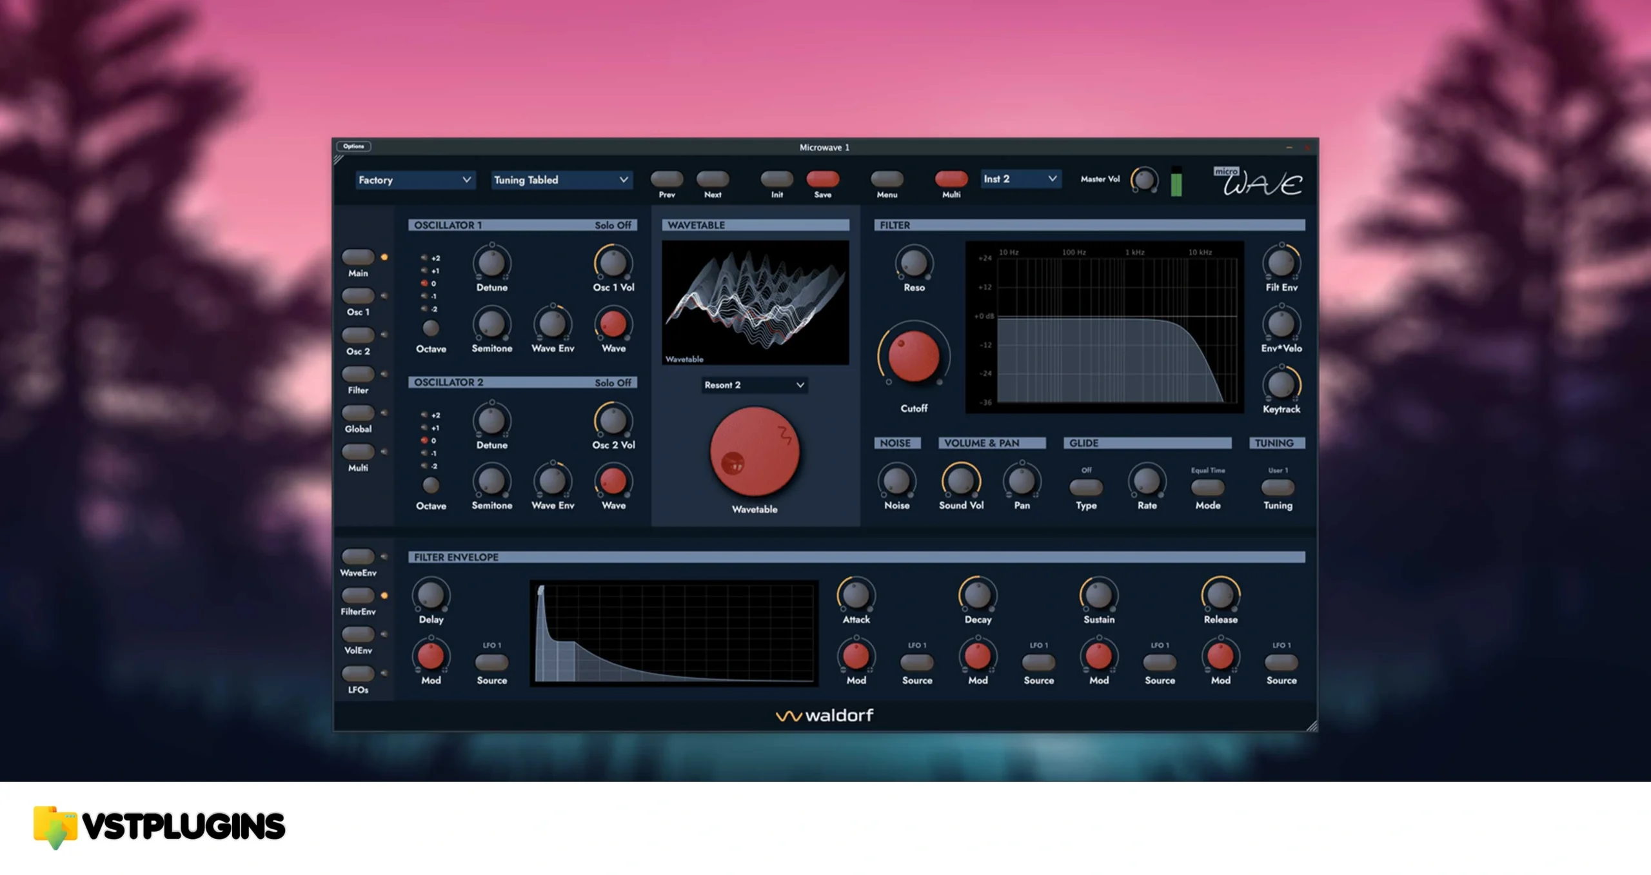Click the Oscillator 2 Detune knob

pos(491,420)
